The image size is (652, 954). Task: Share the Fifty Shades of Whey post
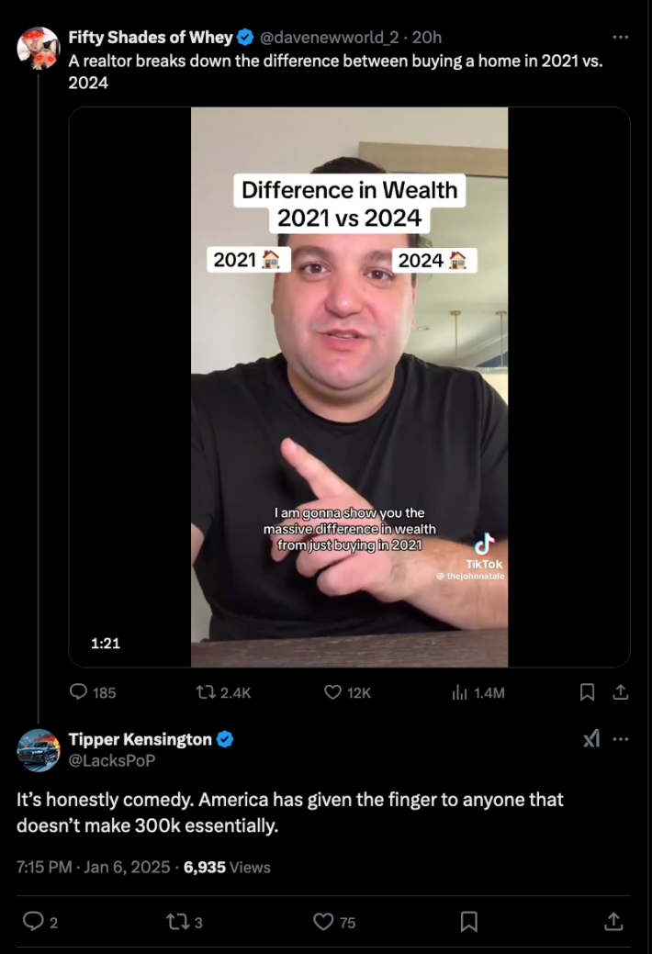point(620,692)
